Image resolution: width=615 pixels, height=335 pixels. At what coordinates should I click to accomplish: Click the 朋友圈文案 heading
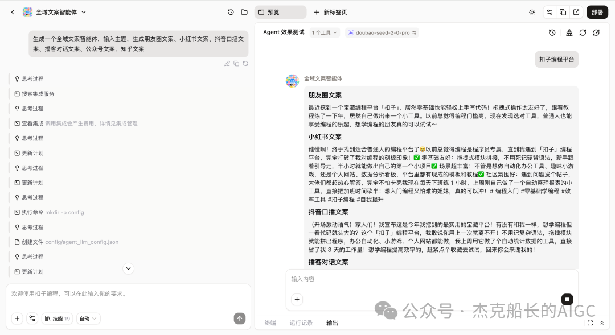(x=325, y=95)
